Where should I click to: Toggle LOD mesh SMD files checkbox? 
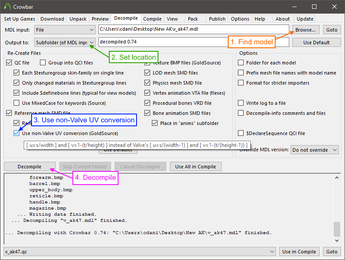pos(147,73)
